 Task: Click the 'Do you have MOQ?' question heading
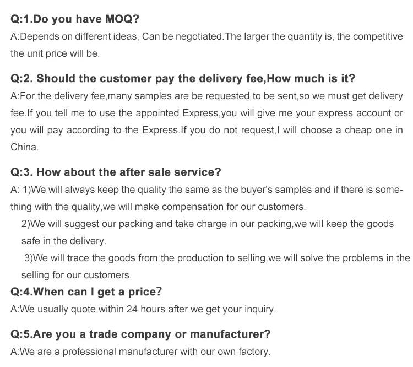tap(75, 19)
